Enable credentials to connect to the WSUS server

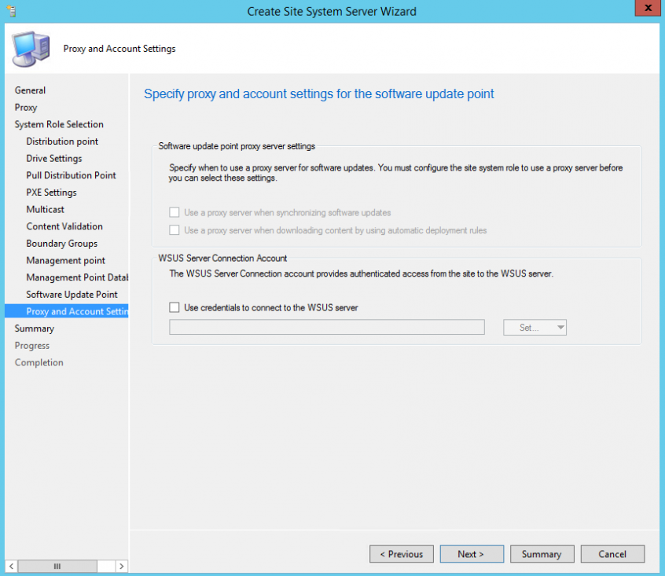coord(175,307)
